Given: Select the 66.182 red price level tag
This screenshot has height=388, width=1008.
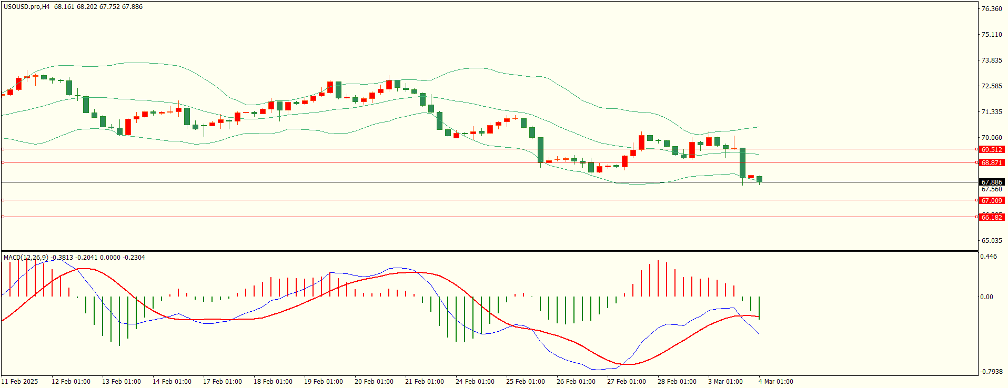Looking at the screenshot, I should click(x=992, y=218).
